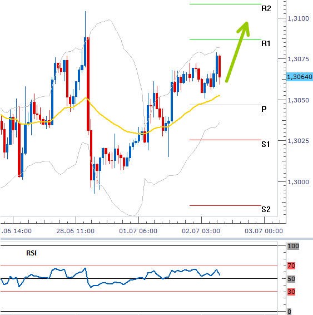Click the red S1 support line
The width and height of the screenshot is (313, 315).
click(x=225, y=140)
